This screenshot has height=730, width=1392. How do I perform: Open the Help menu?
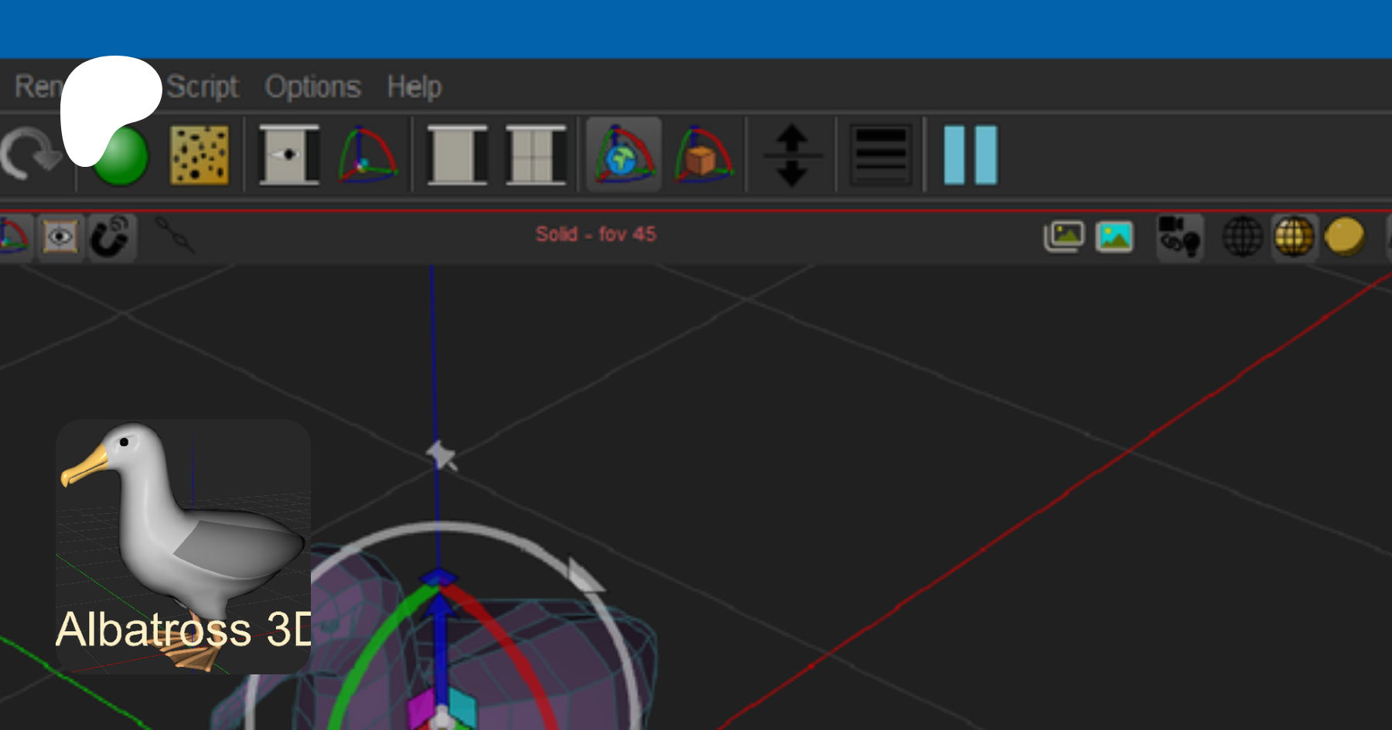414,87
